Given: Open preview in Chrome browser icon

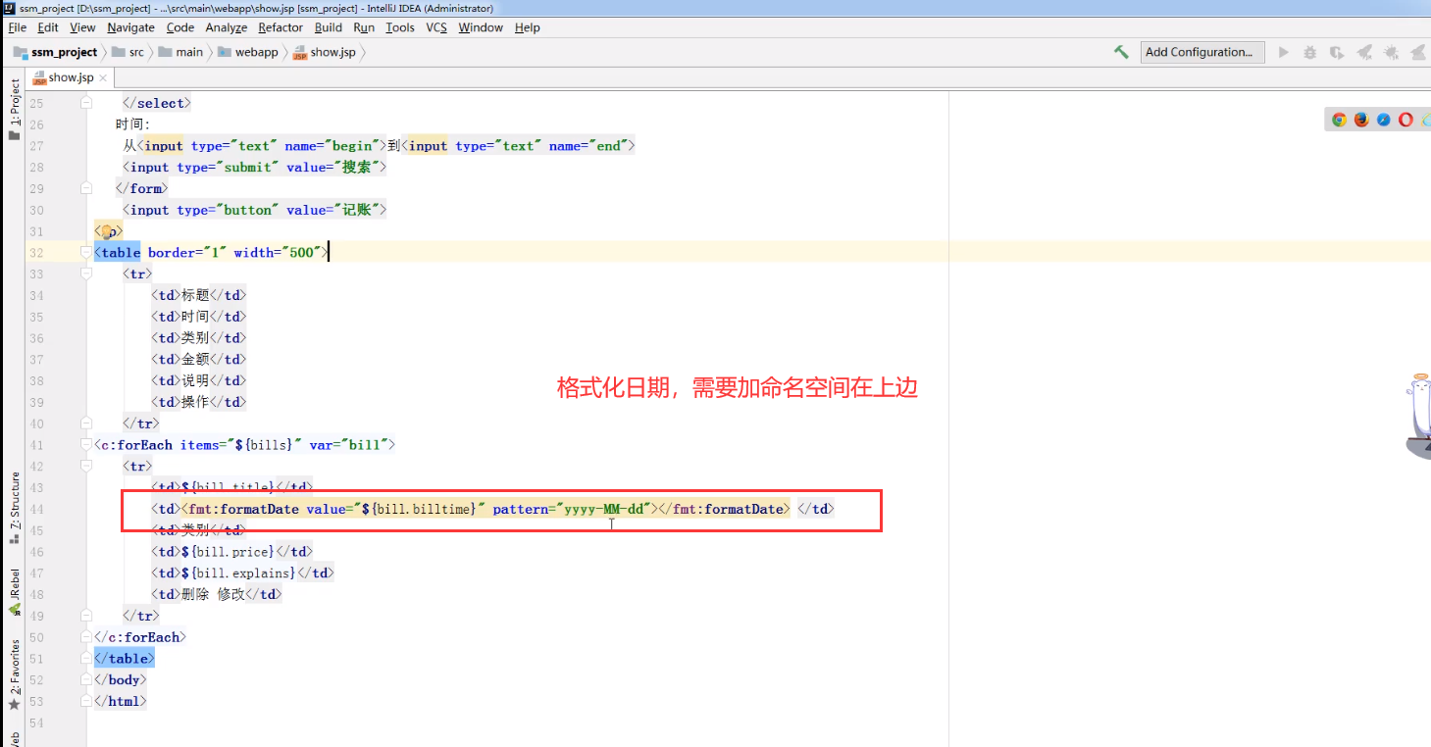Looking at the screenshot, I should click(1339, 120).
